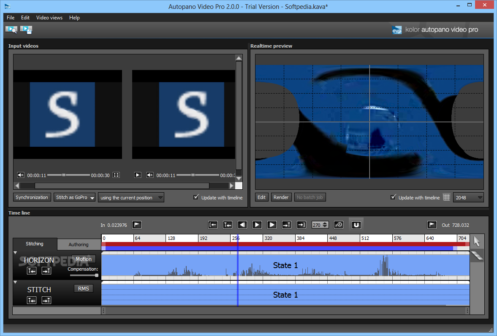Select the razor cut tool beside timeline
Screen dimensions: 497x336
[x=477, y=255]
